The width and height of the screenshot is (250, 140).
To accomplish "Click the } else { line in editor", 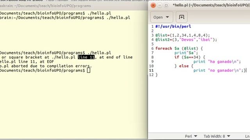I will [x=184, y=66].
